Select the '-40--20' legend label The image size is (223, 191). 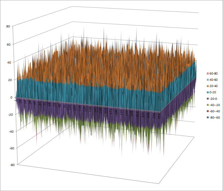tap(215, 105)
